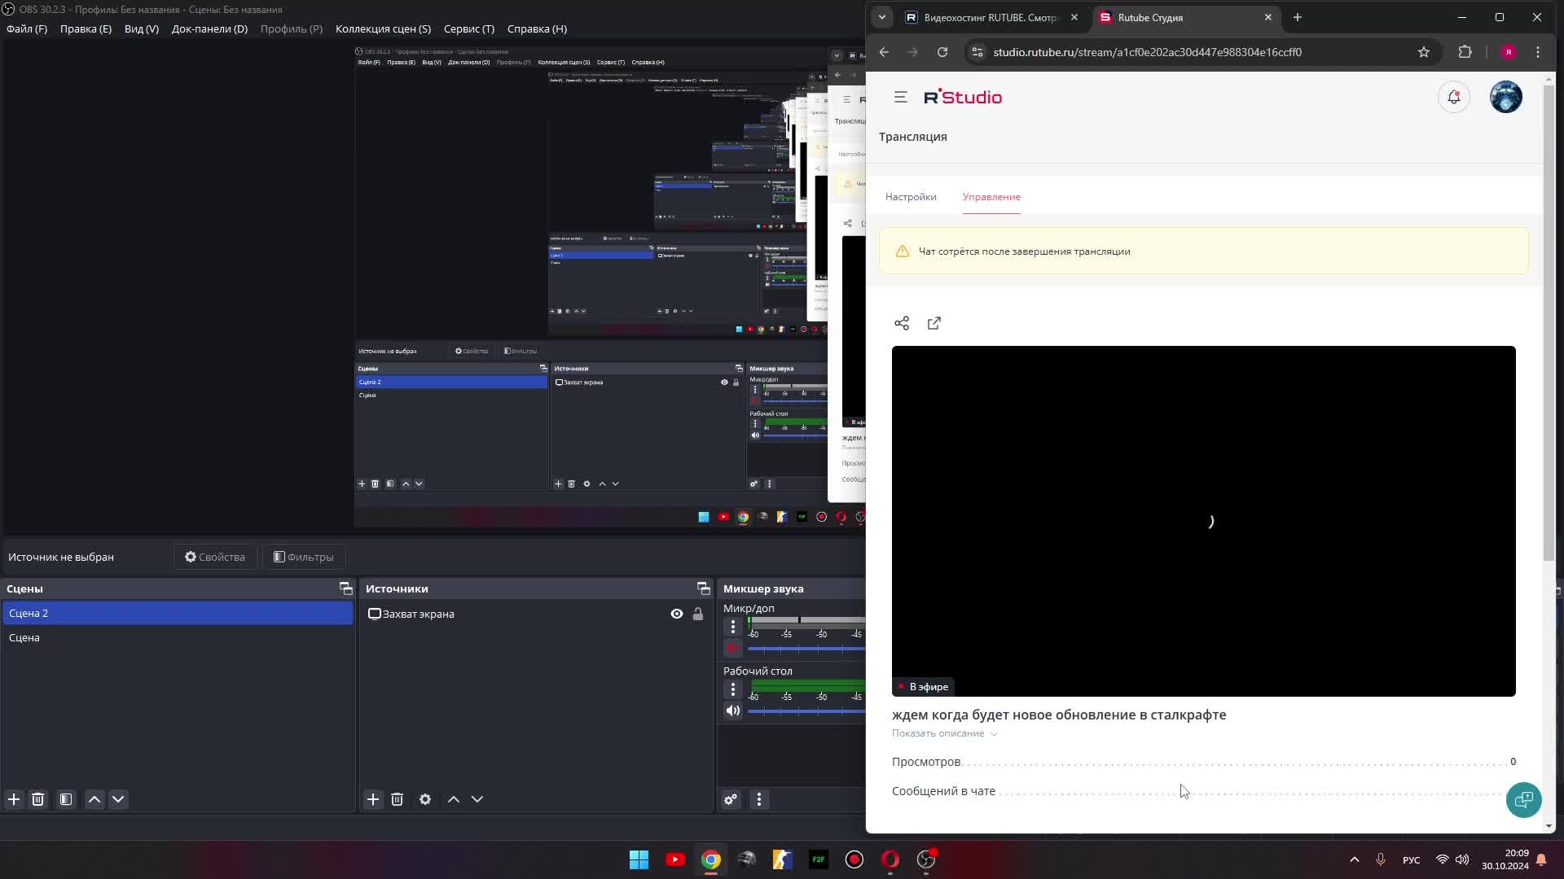Viewport: 1564px width, 879px height.
Task: Remove selected source trash icon
Action: point(397,799)
